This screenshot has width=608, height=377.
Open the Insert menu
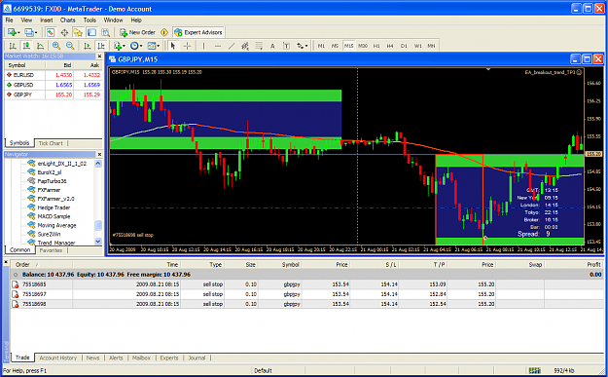point(46,20)
